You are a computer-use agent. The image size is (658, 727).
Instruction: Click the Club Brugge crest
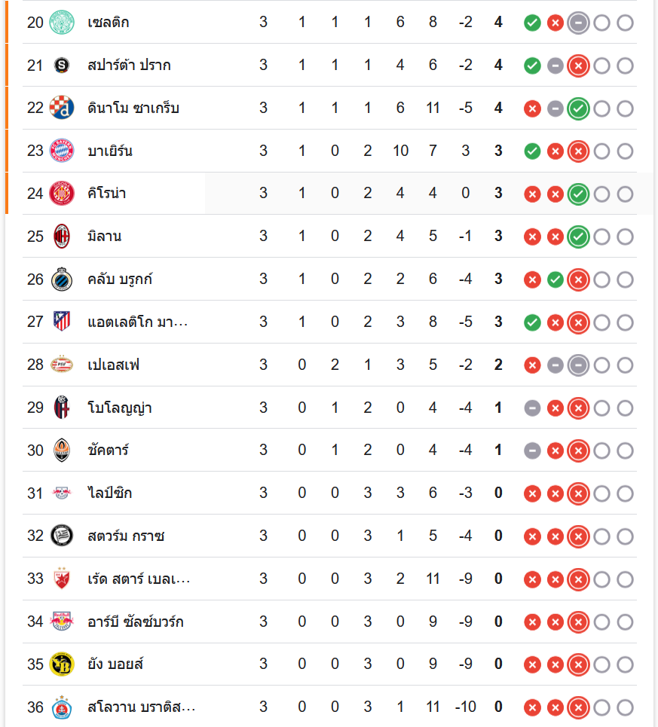(x=62, y=279)
